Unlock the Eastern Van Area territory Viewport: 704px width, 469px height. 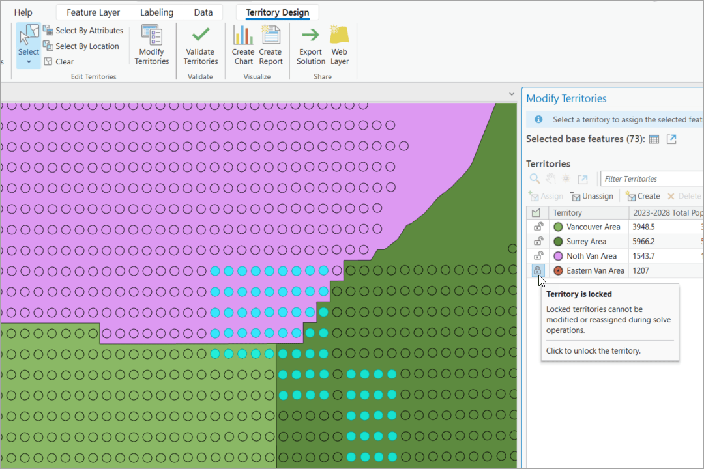coord(537,270)
